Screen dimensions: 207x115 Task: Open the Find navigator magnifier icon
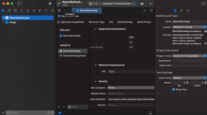(21, 11)
